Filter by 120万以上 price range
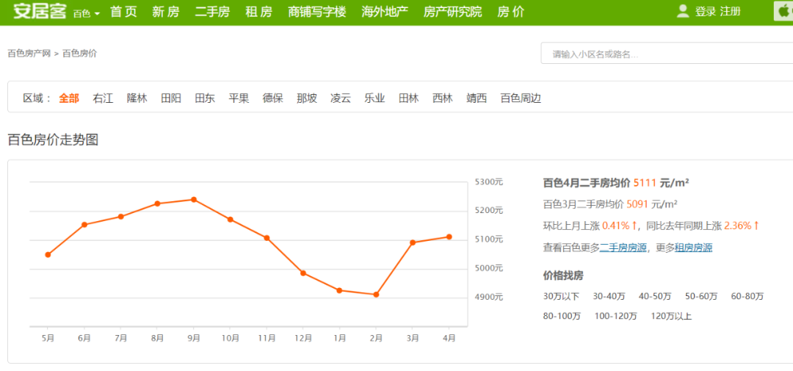 point(671,317)
